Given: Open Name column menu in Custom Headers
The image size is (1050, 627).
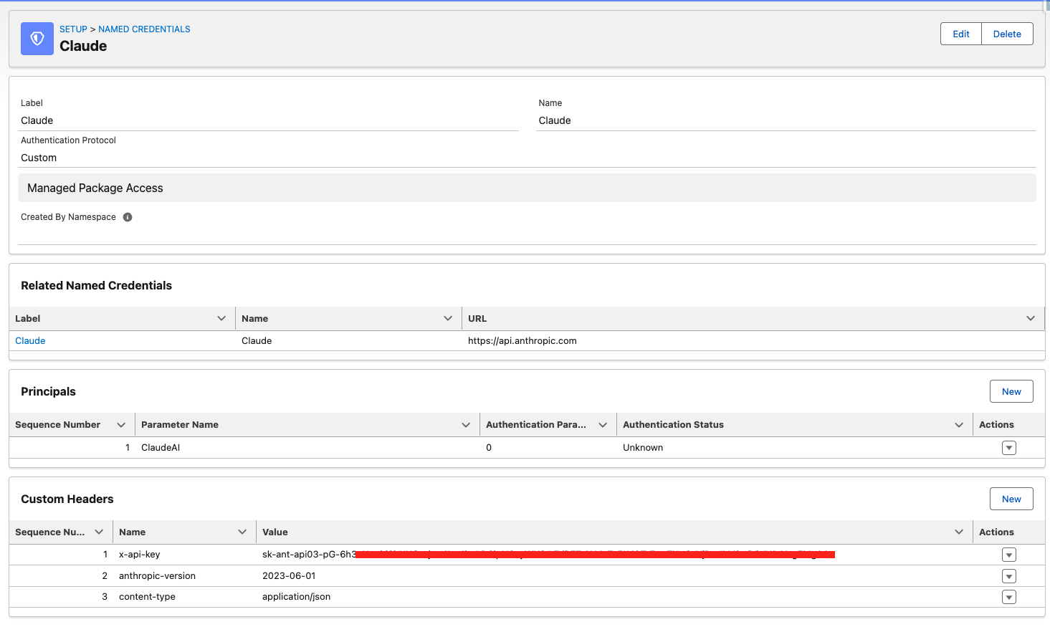Looking at the screenshot, I should click(242, 532).
